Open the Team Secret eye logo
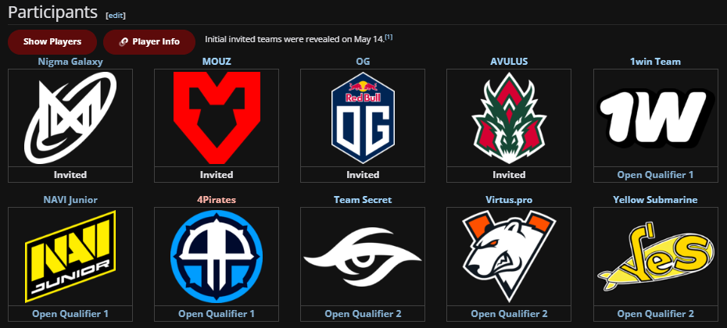 click(x=363, y=258)
